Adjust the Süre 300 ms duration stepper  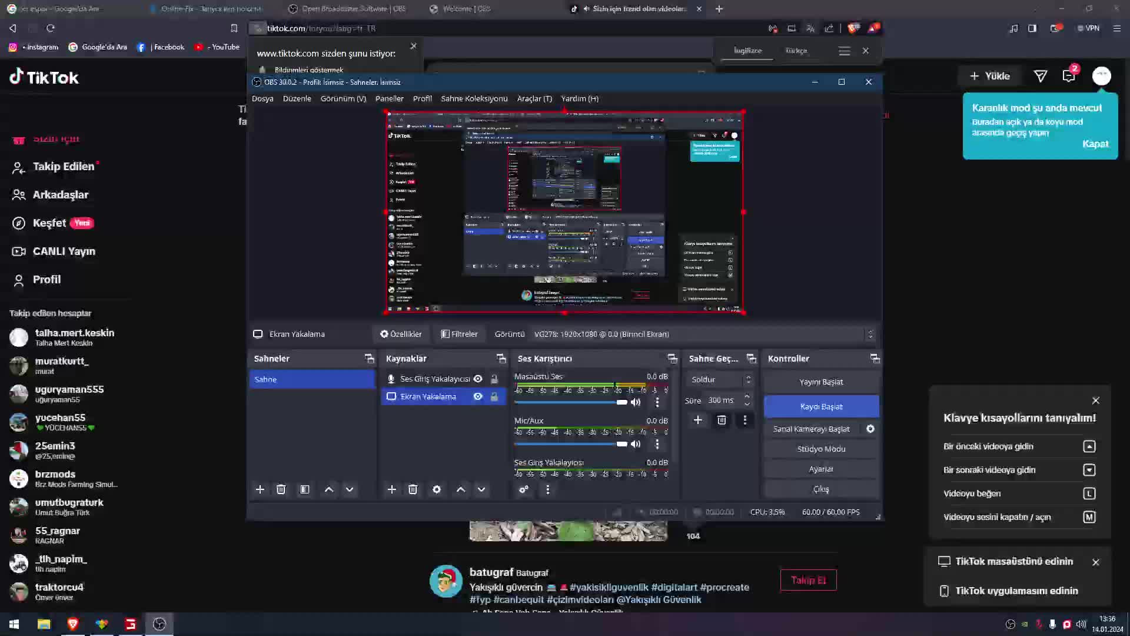747,400
